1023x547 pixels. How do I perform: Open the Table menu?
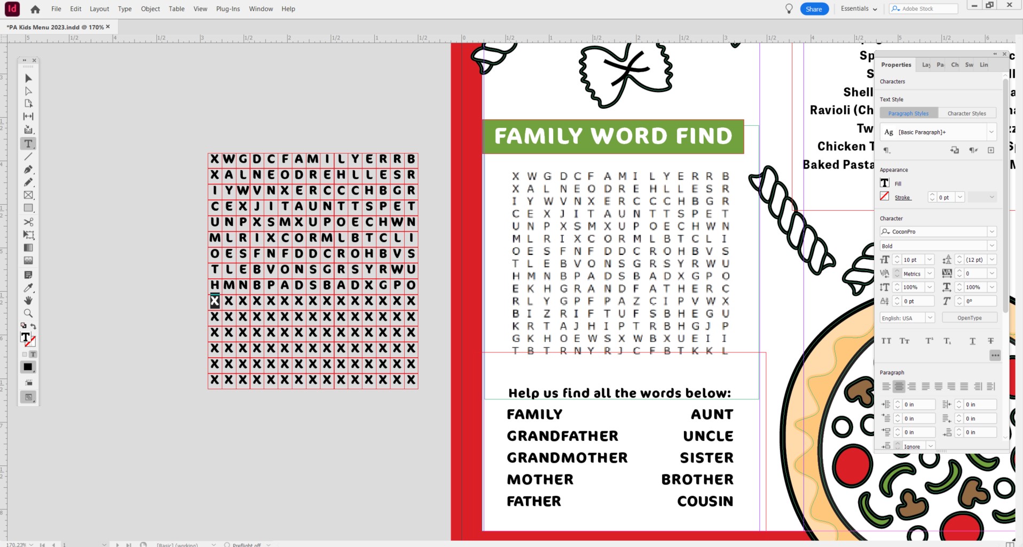click(x=176, y=9)
